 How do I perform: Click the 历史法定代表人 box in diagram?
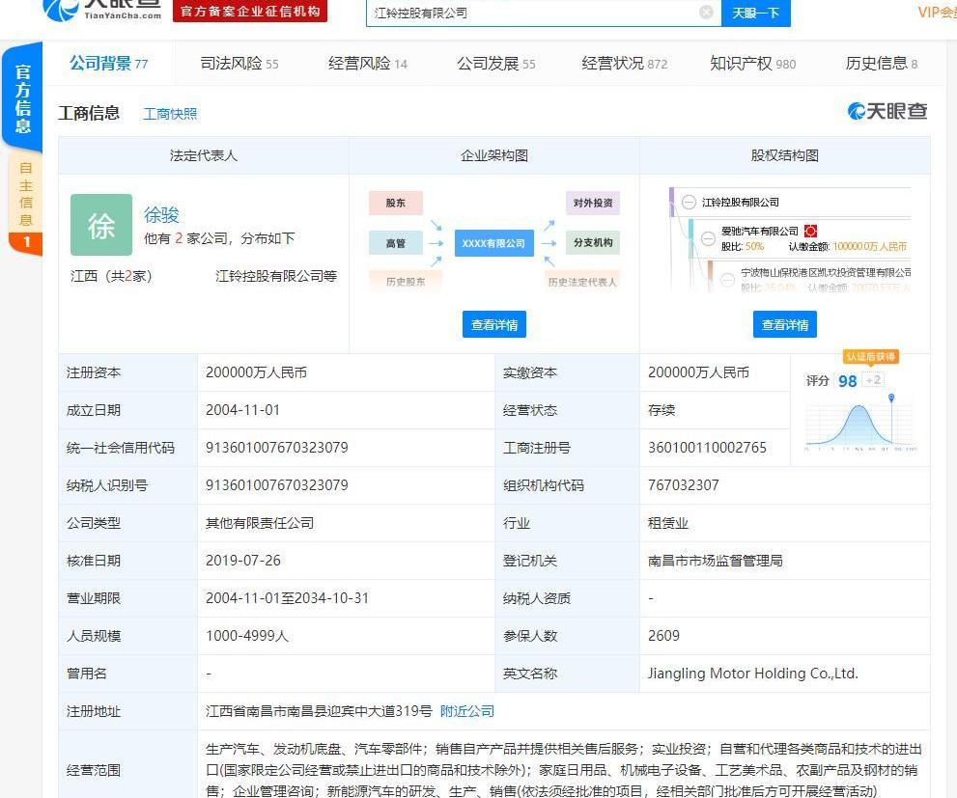(x=582, y=282)
